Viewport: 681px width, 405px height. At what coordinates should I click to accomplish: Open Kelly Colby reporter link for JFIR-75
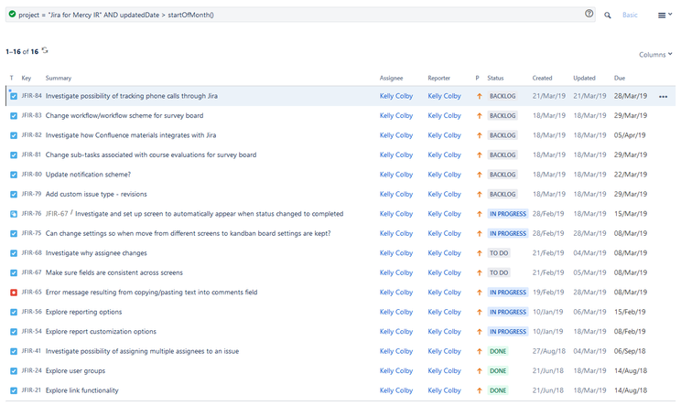pos(444,233)
